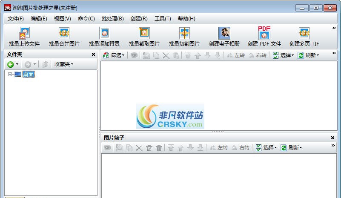Screen dimensions: 341x198
Task: Click the move-to-top arrow in file list toolbar
Action: pos(188,55)
